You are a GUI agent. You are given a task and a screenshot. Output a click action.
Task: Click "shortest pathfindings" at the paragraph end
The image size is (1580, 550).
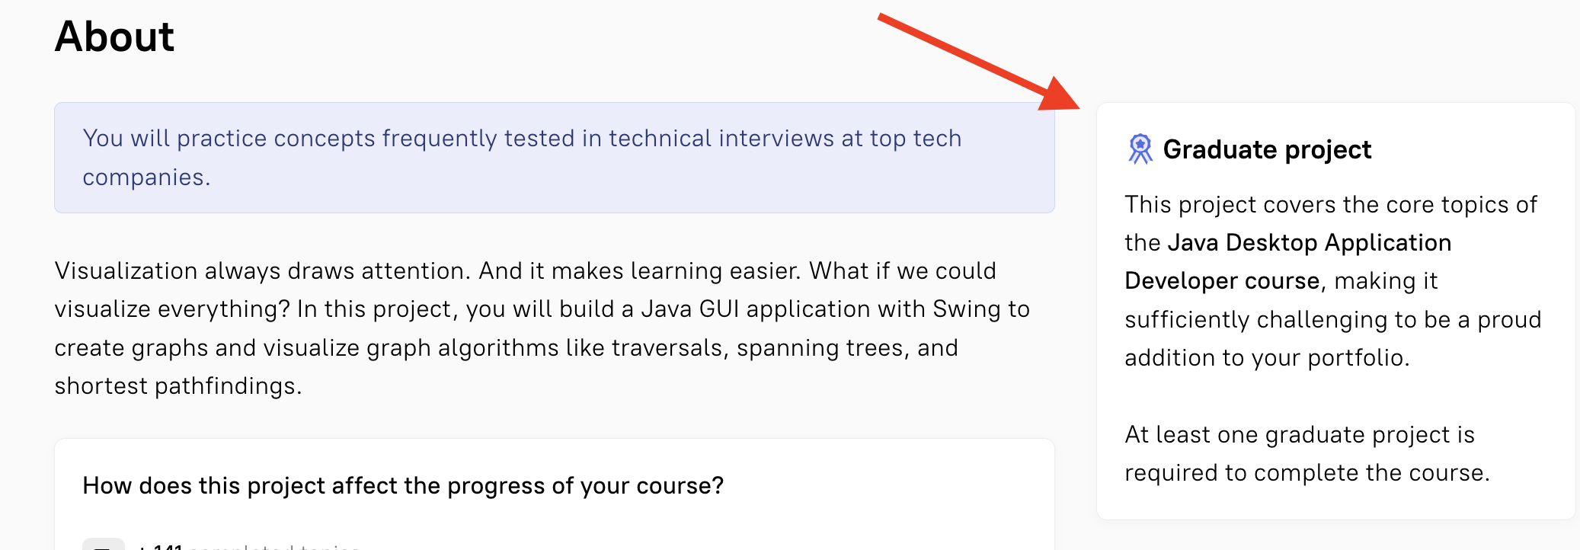click(x=178, y=385)
